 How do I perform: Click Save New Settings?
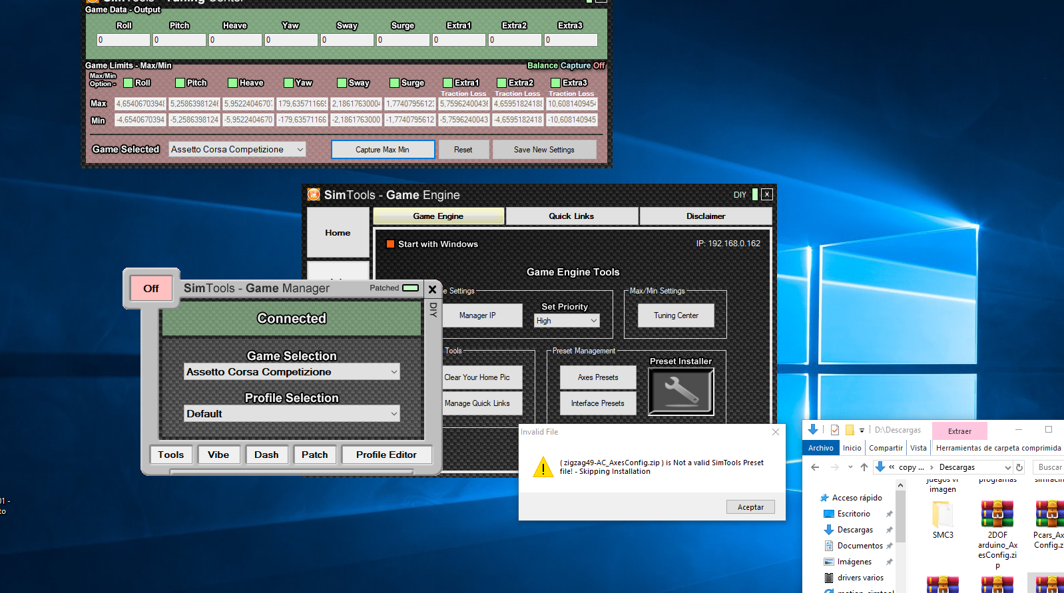(x=544, y=150)
